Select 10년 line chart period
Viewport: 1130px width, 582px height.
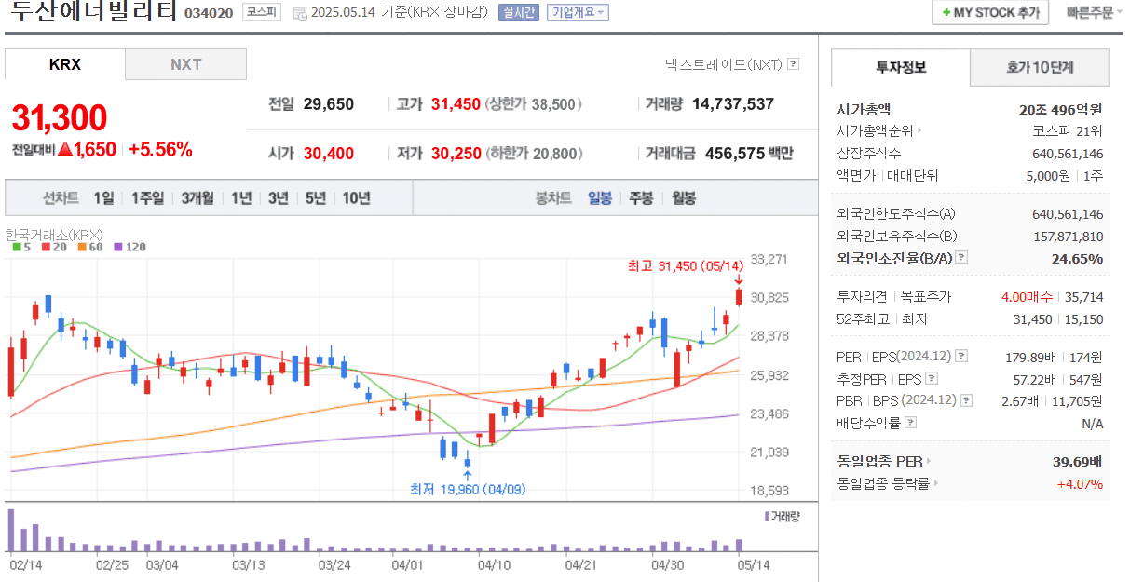[x=356, y=197]
